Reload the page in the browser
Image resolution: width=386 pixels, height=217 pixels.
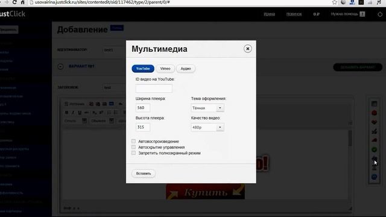(14, 2)
